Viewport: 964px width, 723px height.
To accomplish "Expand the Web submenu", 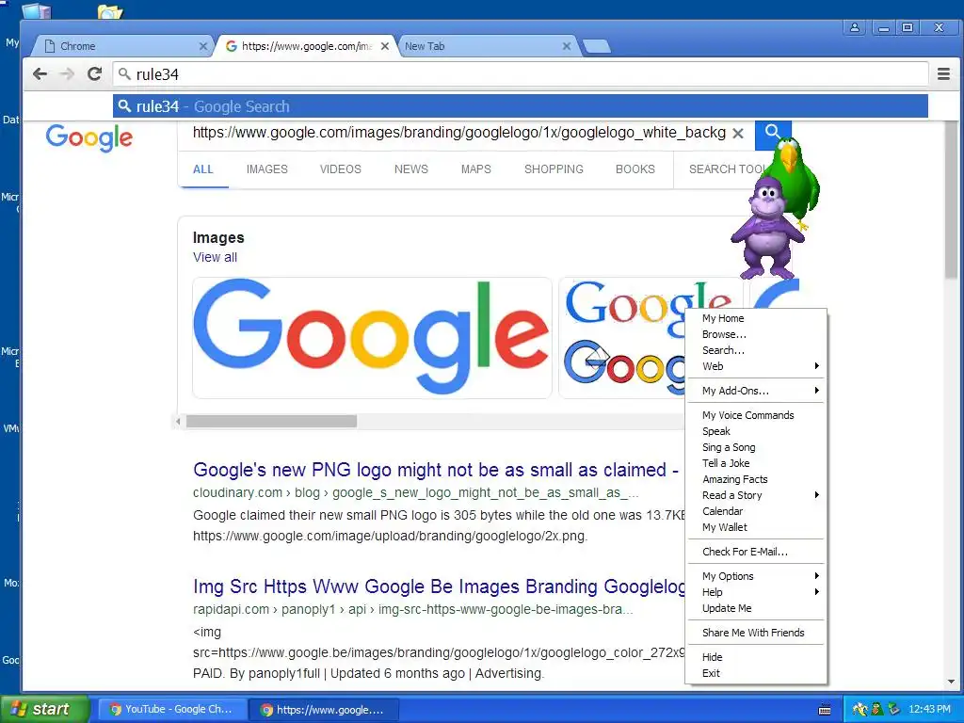I will tap(755, 366).
